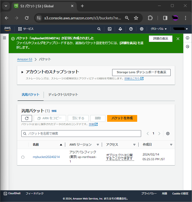Open the console settings gear icon
Viewport: 192px width, 202px height.
pos(142,29)
